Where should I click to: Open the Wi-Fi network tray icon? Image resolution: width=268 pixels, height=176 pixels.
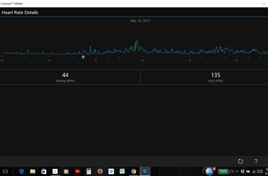[254, 171]
